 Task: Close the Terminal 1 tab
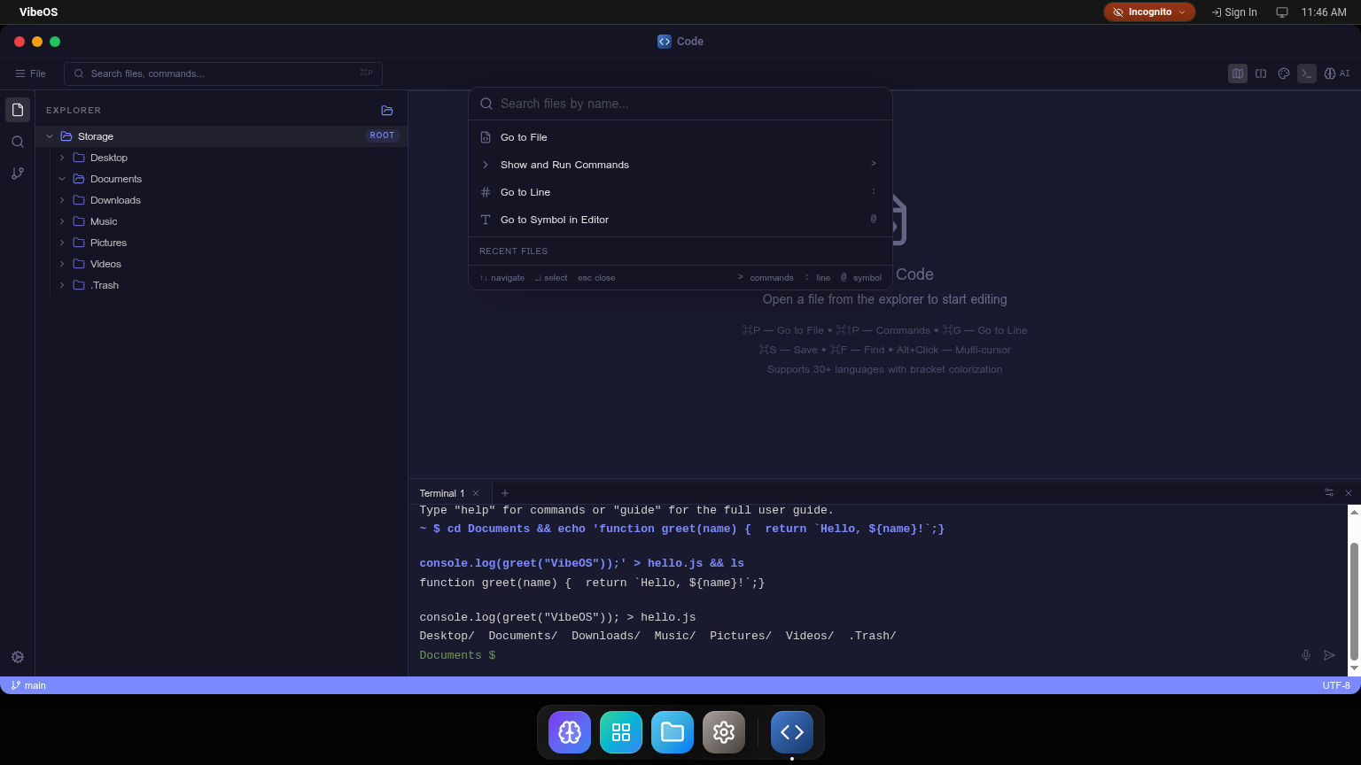click(x=476, y=493)
